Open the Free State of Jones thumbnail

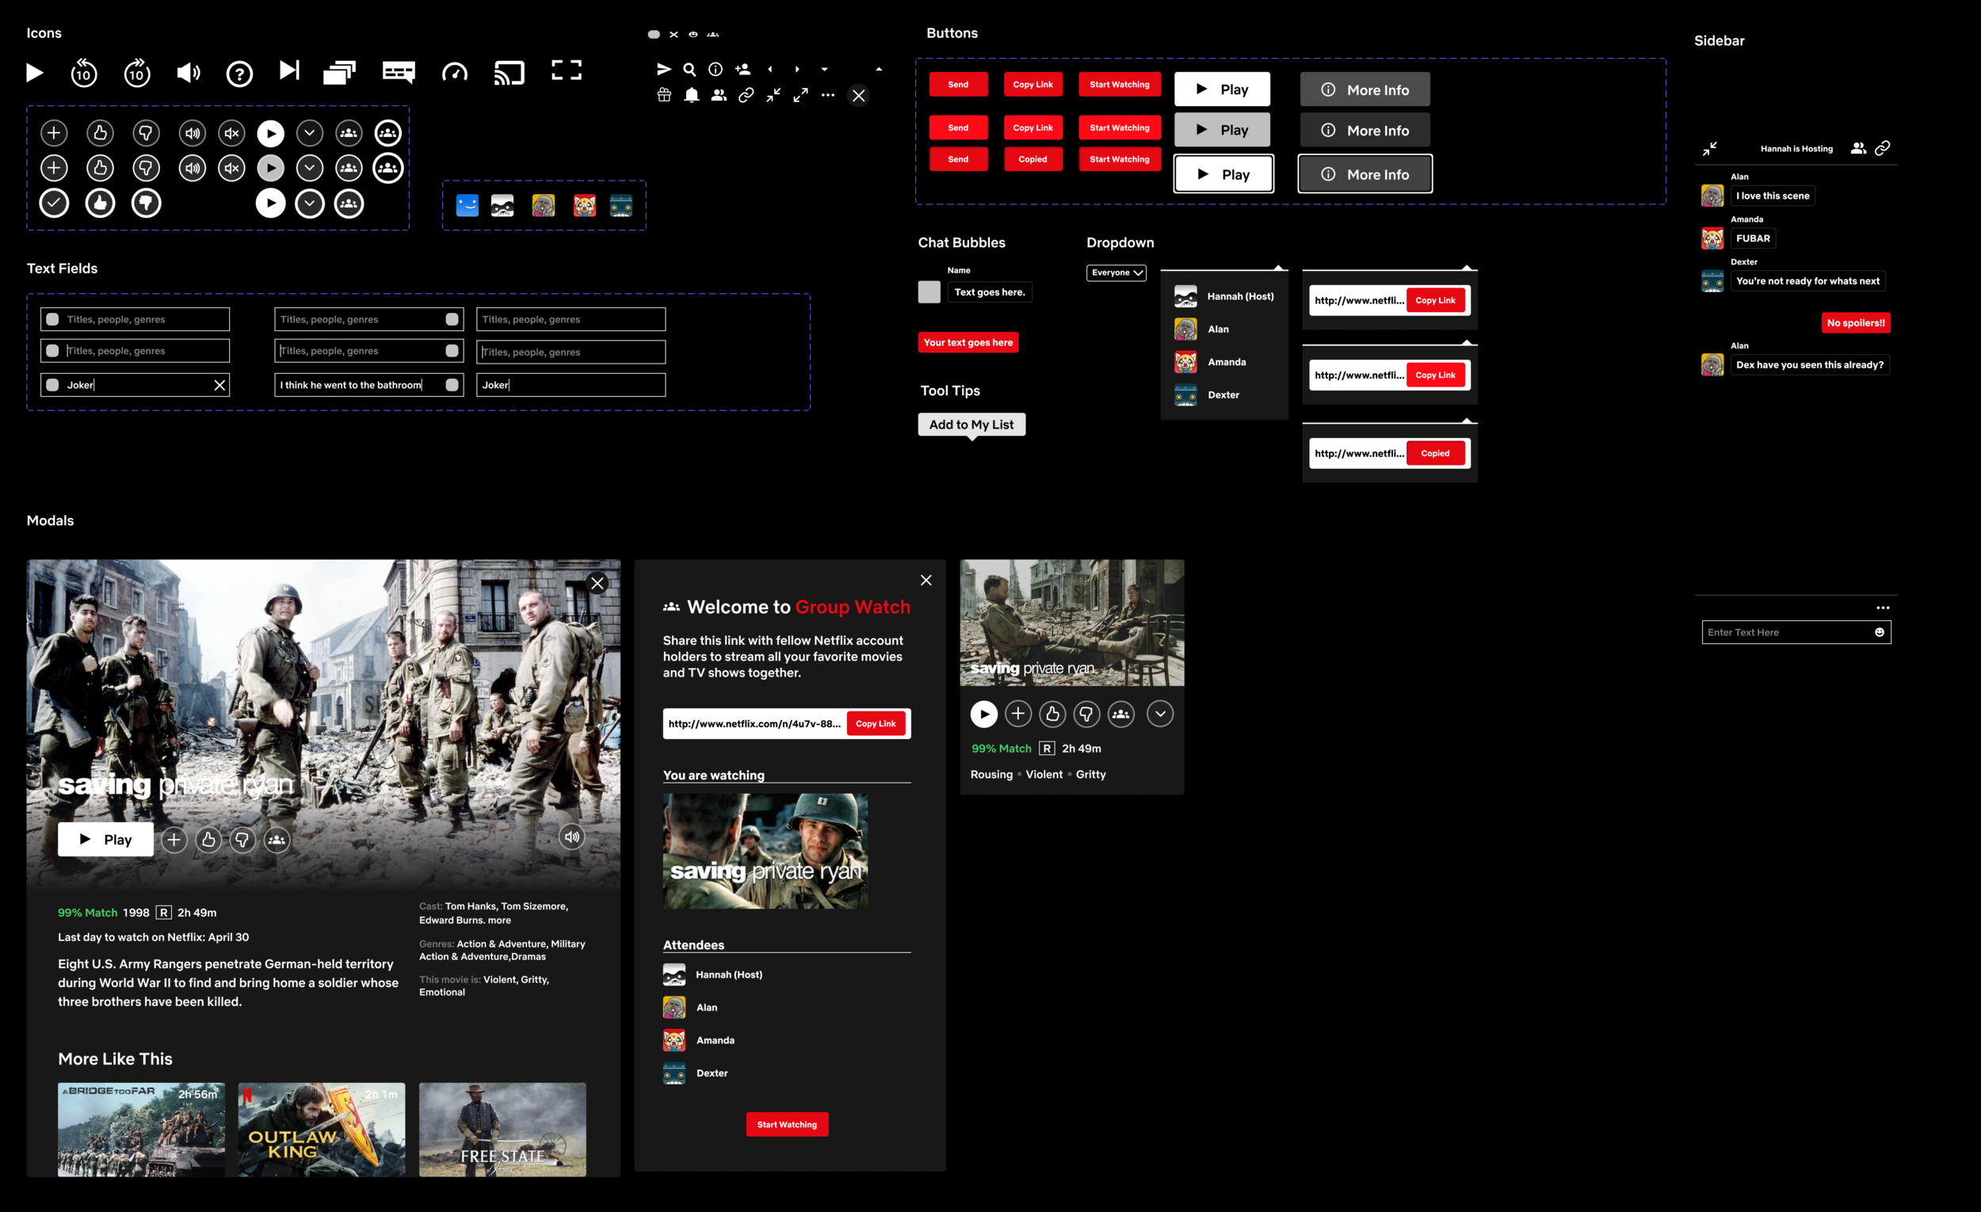click(502, 1130)
